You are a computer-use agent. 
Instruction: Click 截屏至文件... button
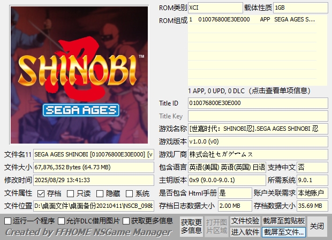(284, 232)
